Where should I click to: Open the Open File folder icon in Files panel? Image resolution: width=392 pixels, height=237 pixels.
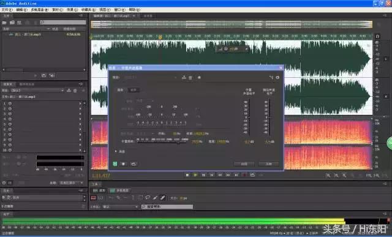click(x=4, y=23)
